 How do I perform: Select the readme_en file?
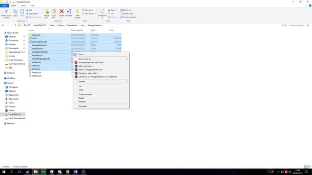click(37, 76)
